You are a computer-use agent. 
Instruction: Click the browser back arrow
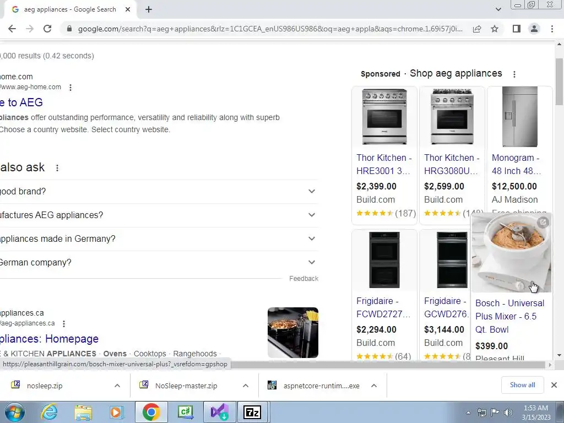click(12, 29)
